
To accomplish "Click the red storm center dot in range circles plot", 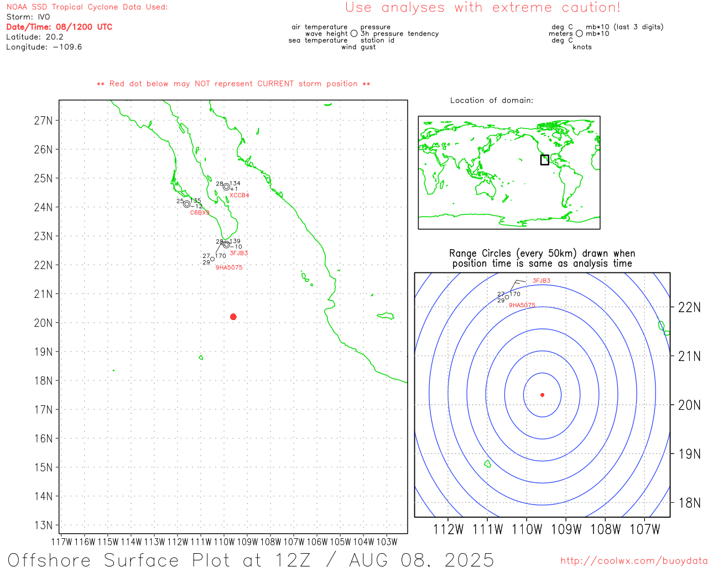I will click(543, 395).
